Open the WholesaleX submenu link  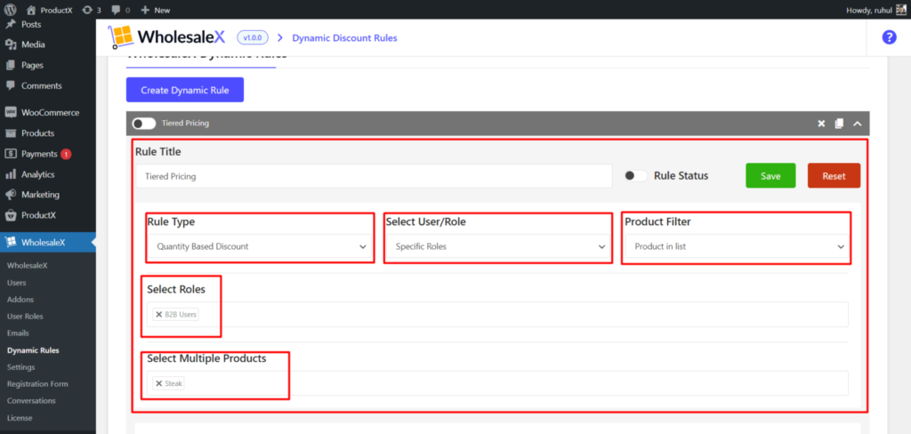tap(28, 266)
